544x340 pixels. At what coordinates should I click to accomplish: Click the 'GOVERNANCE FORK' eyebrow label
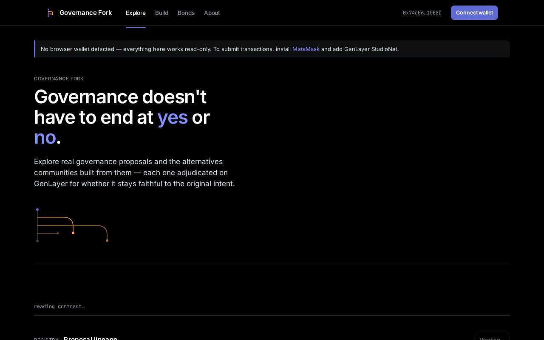pos(59,79)
